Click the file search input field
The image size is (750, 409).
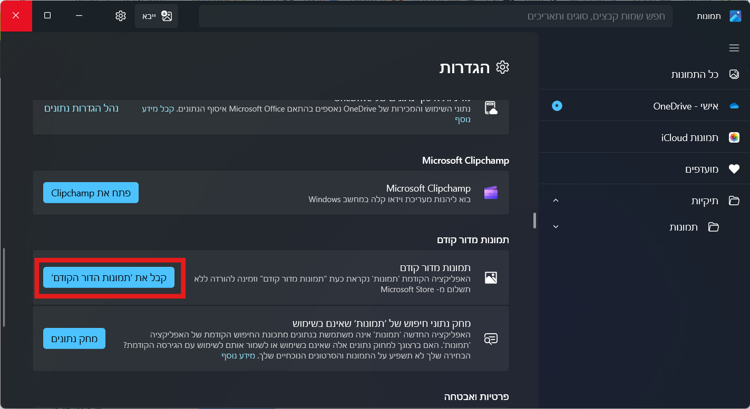pyautogui.click(x=435, y=16)
